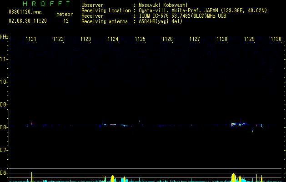
Task: Click time marker 1121
Action: 31,39
